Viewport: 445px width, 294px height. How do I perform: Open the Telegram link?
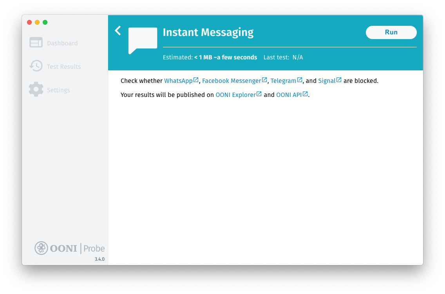[283, 81]
